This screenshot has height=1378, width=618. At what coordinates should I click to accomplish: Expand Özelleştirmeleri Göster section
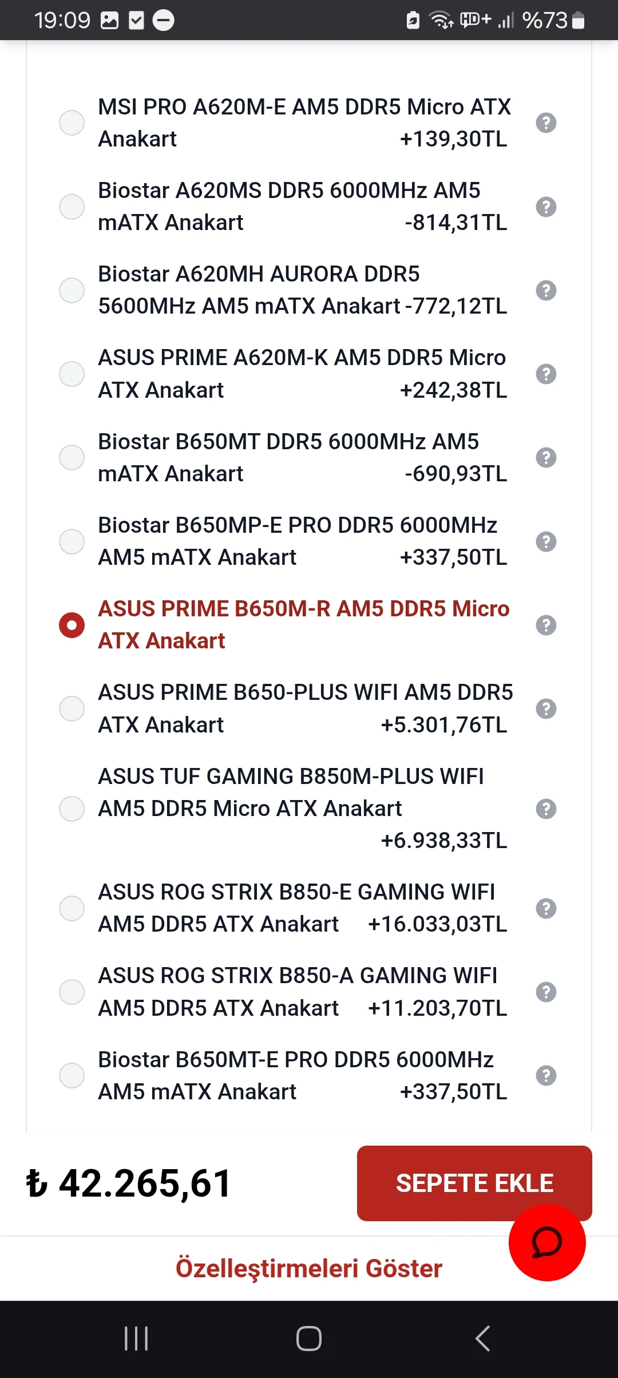pyautogui.click(x=308, y=1269)
